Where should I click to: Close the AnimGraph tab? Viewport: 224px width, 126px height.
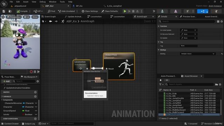click(x=153, y=16)
